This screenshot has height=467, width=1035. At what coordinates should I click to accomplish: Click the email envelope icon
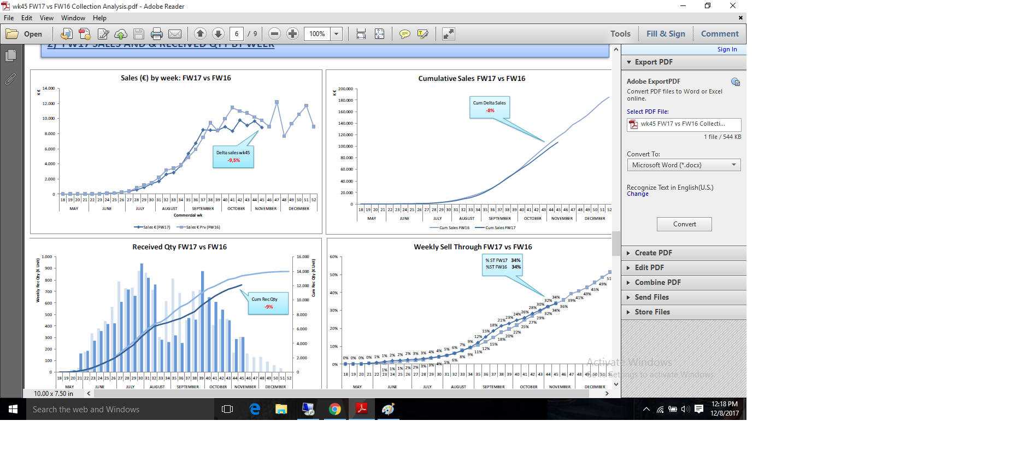pyautogui.click(x=175, y=34)
